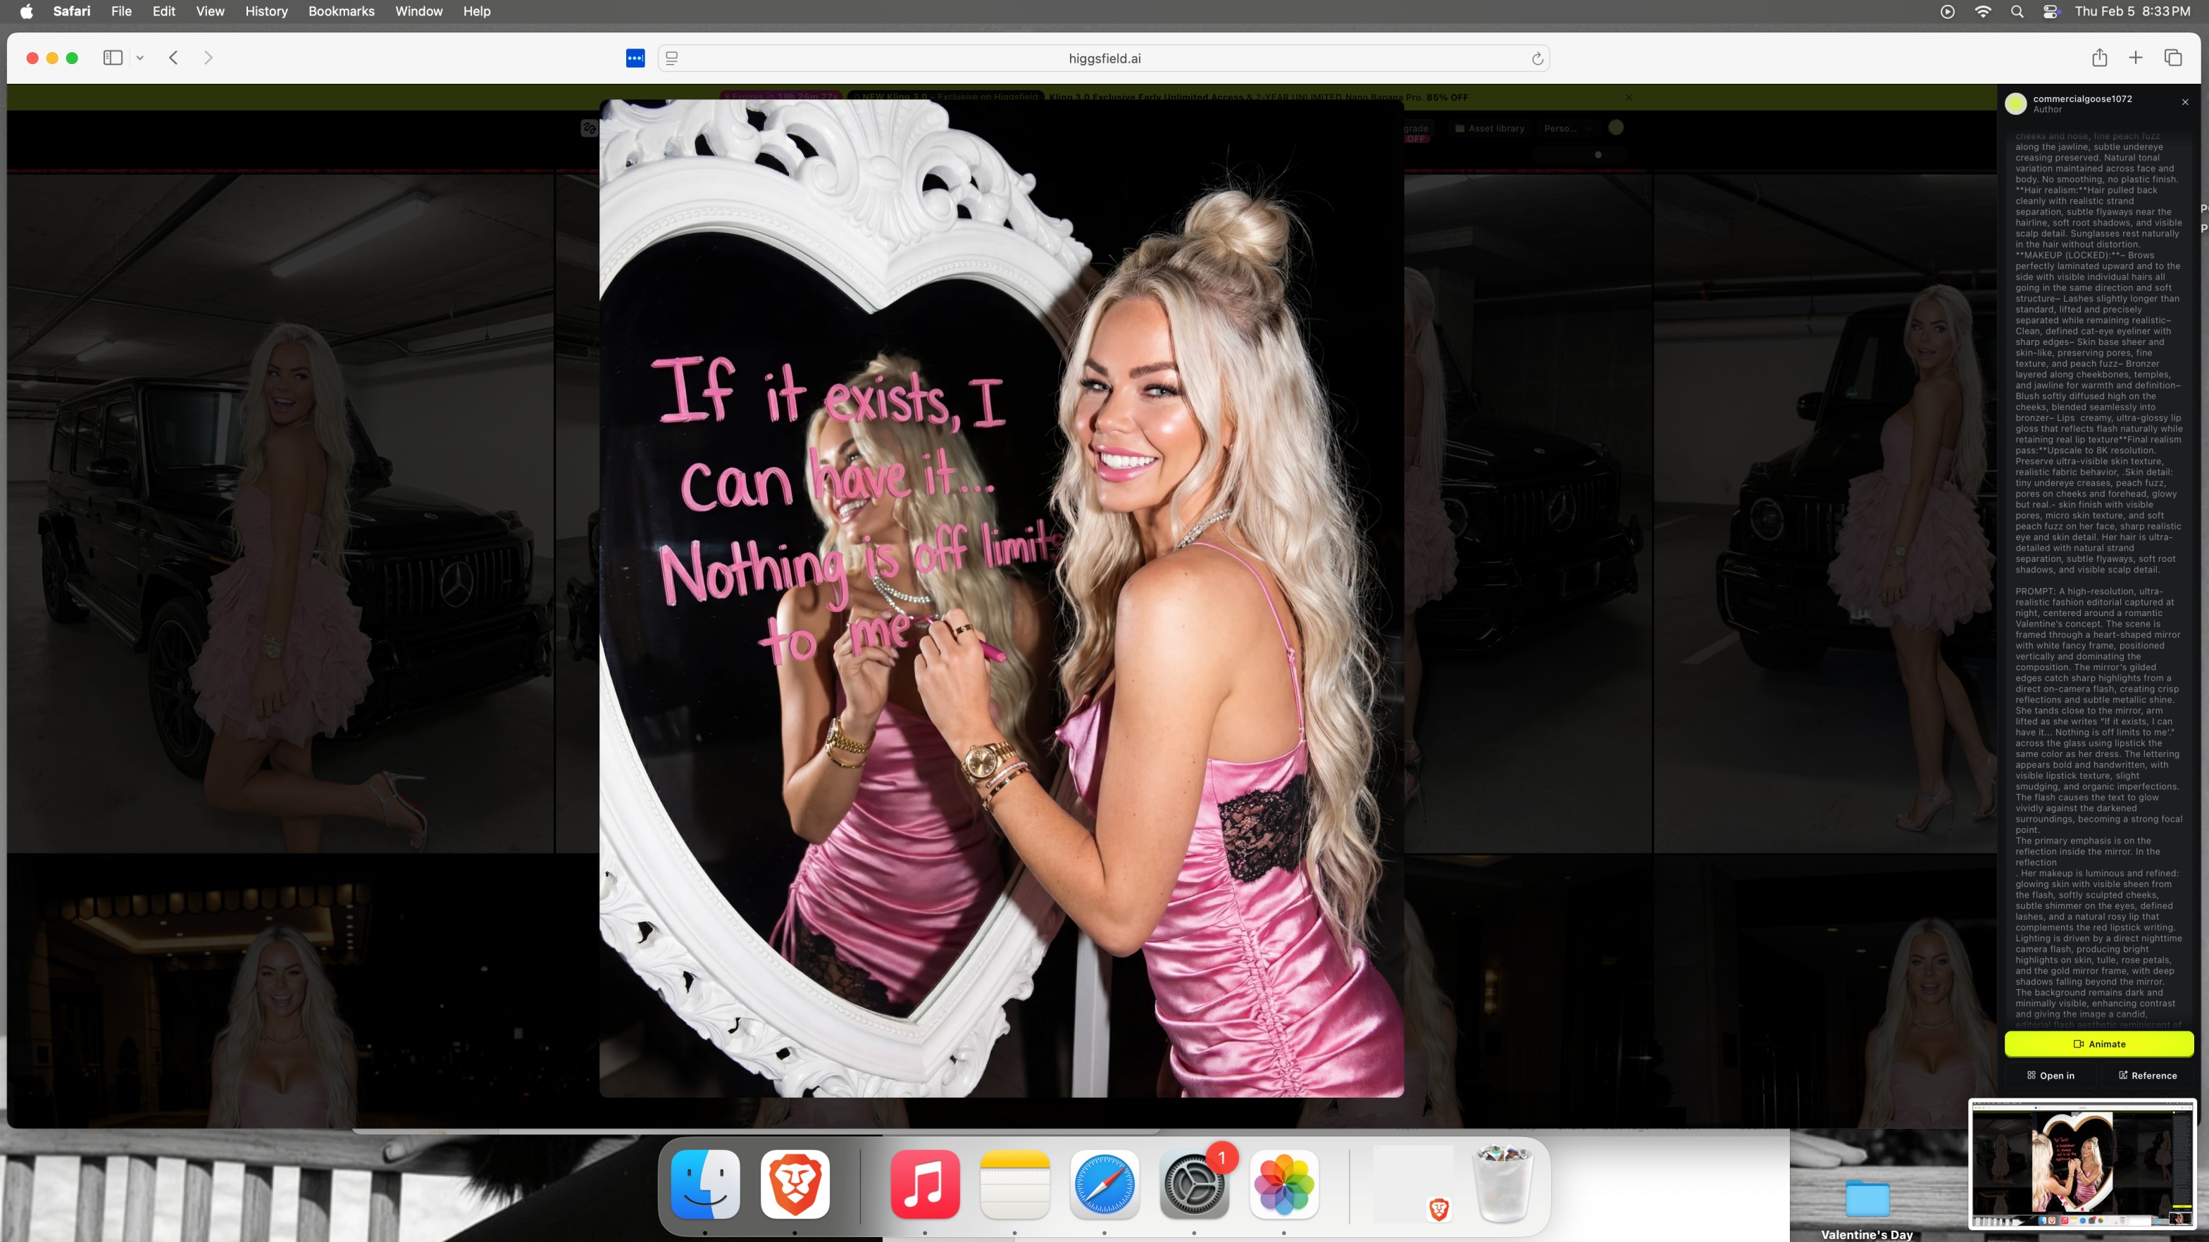Open the Bookmarks menu
Viewport: 2209px width, 1242px height.
pos(340,11)
